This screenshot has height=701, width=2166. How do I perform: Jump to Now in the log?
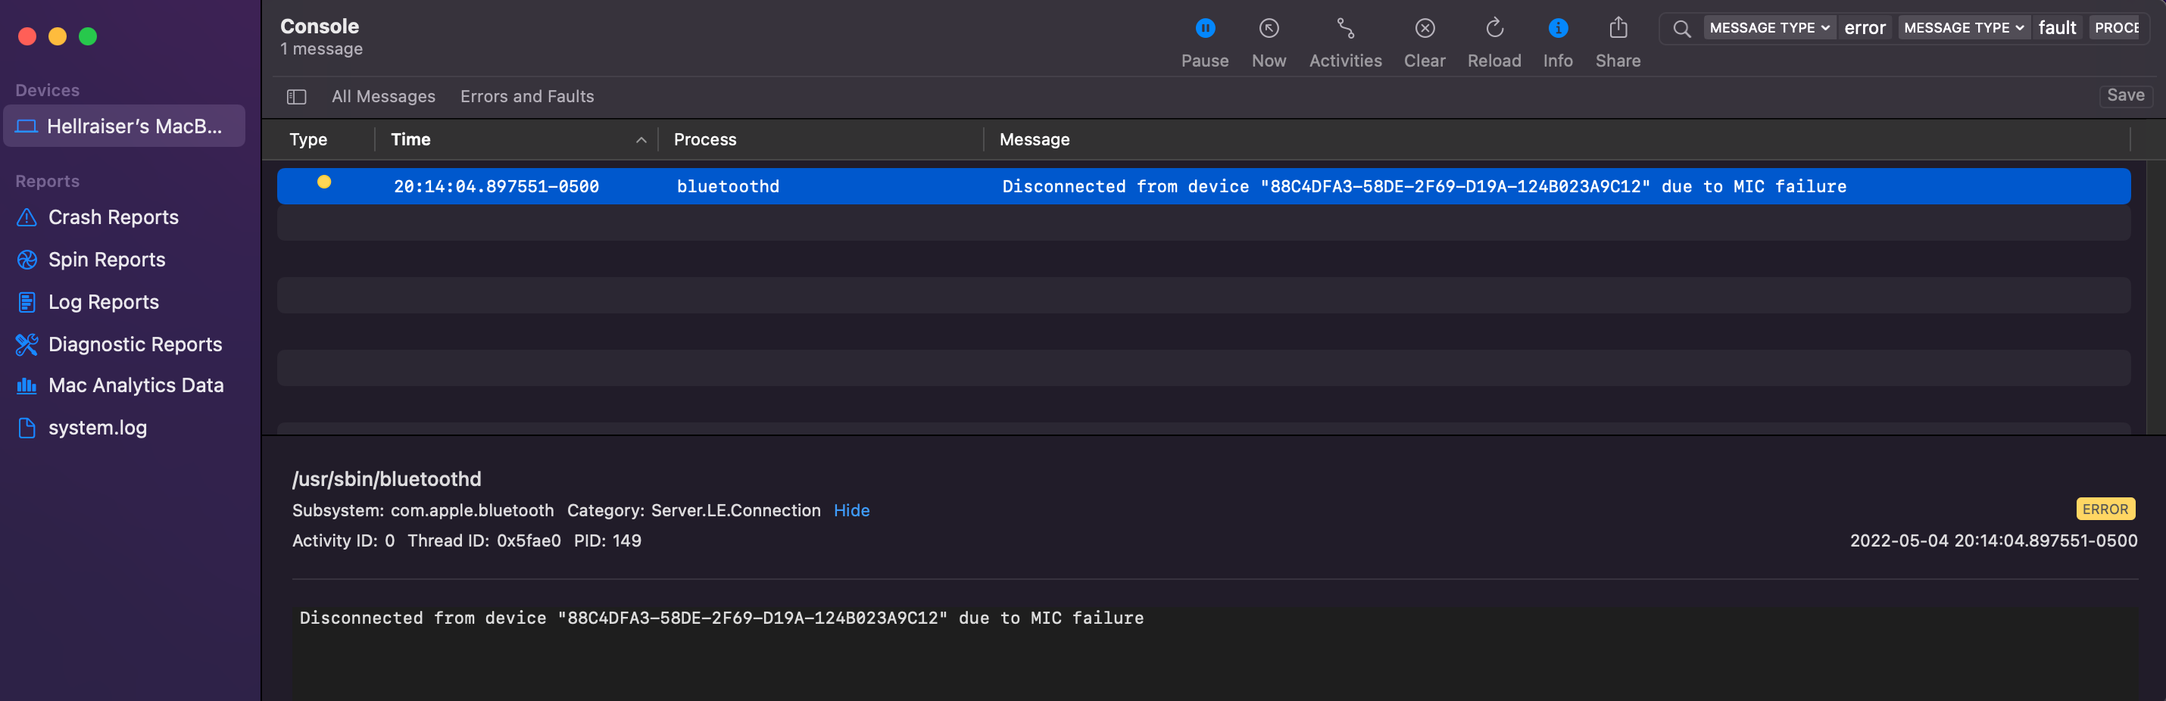coord(1268,29)
